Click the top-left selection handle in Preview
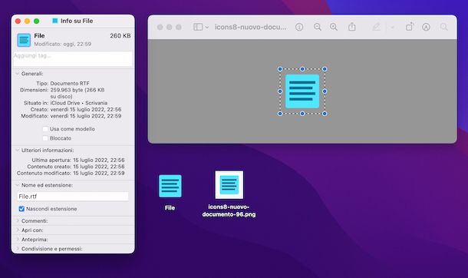Viewport: 468px width, 278px height. point(280,69)
